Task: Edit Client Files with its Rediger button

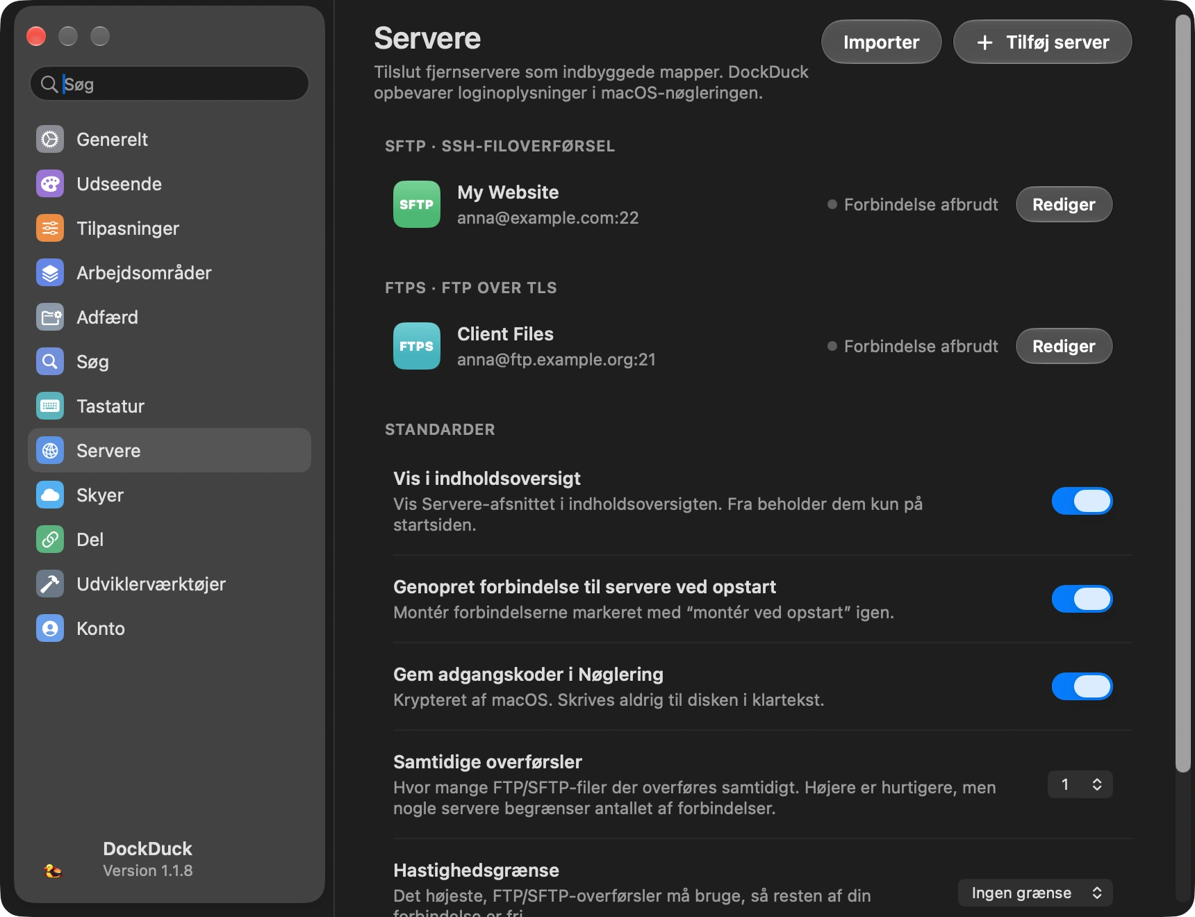Action: (x=1064, y=346)
